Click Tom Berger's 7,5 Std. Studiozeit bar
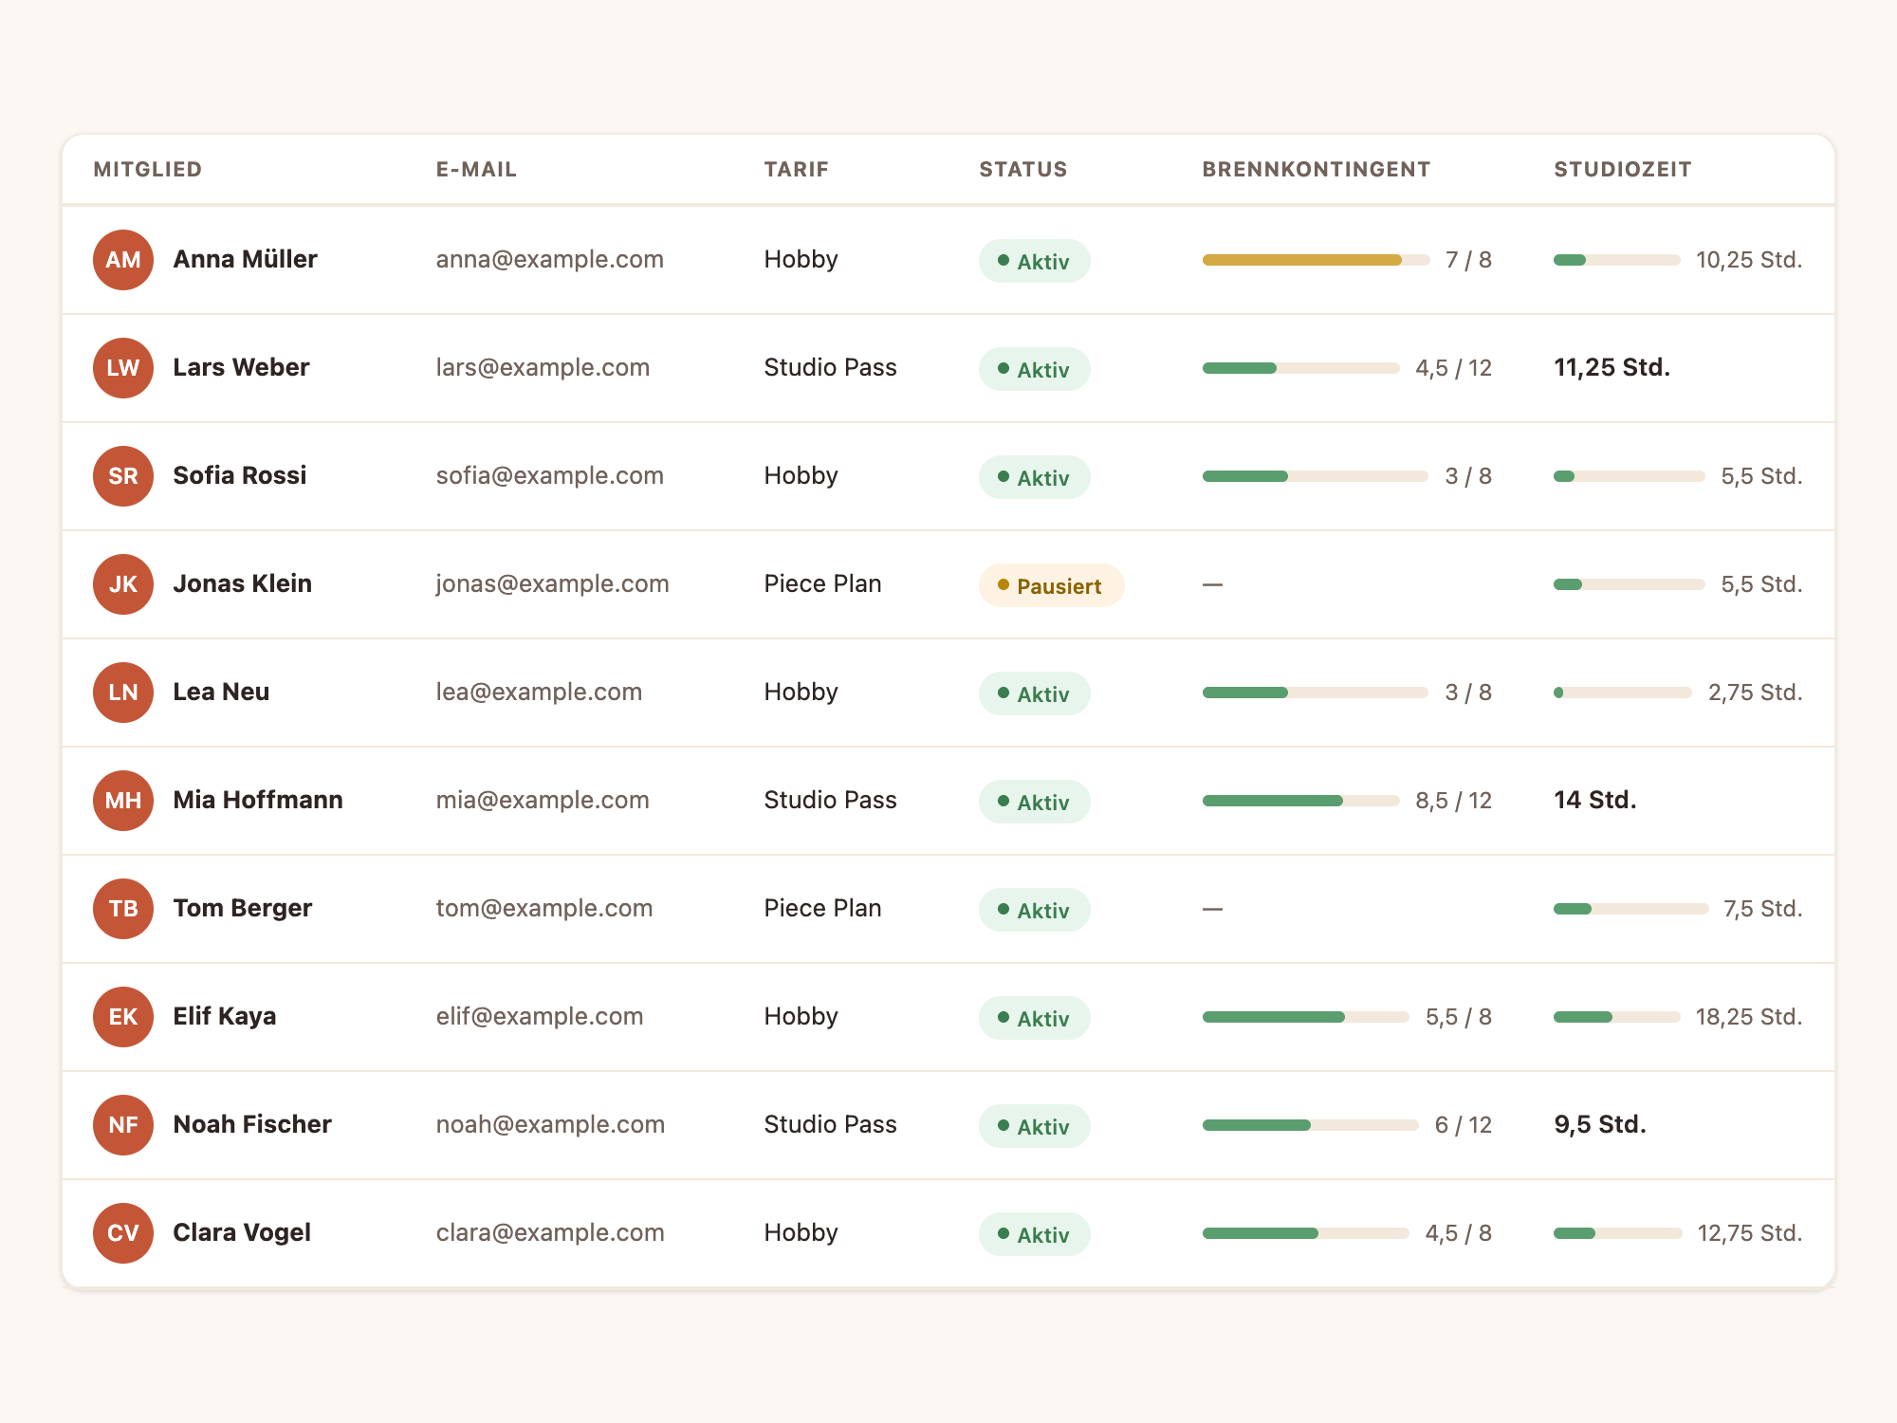 tap(1630, 909)
